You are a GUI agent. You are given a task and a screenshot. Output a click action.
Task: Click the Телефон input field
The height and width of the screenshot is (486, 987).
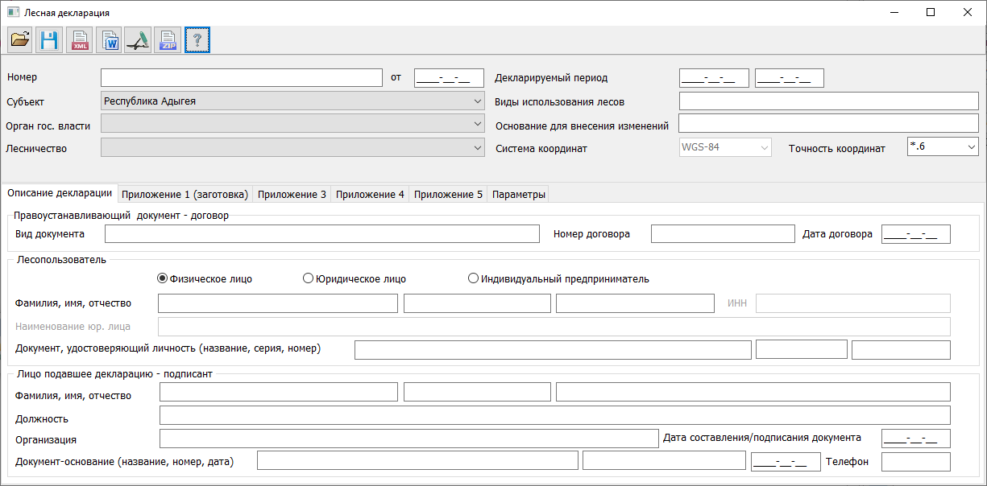click(x=915, y=462)
